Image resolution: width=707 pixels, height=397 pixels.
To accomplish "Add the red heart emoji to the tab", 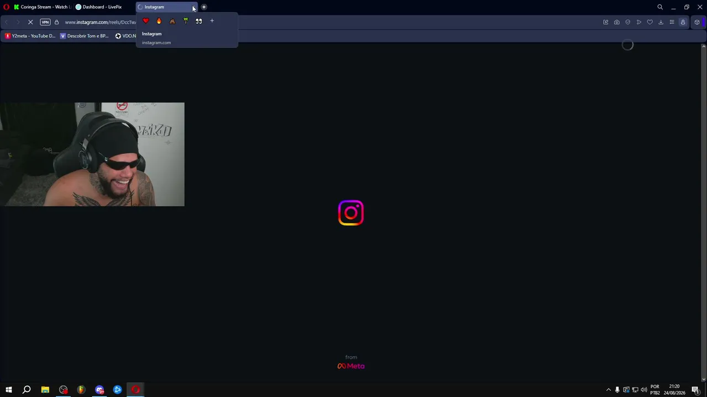I will coord(146,21).
